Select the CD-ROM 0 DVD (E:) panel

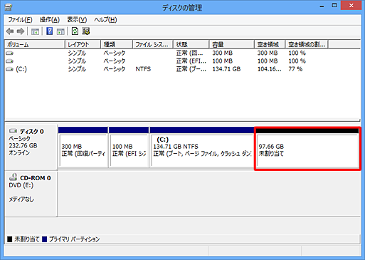click(x=31, y=194)
